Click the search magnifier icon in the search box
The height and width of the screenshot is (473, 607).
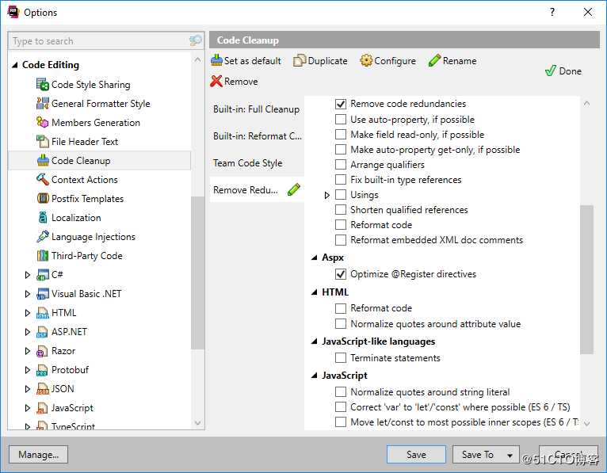coord(196,40)
